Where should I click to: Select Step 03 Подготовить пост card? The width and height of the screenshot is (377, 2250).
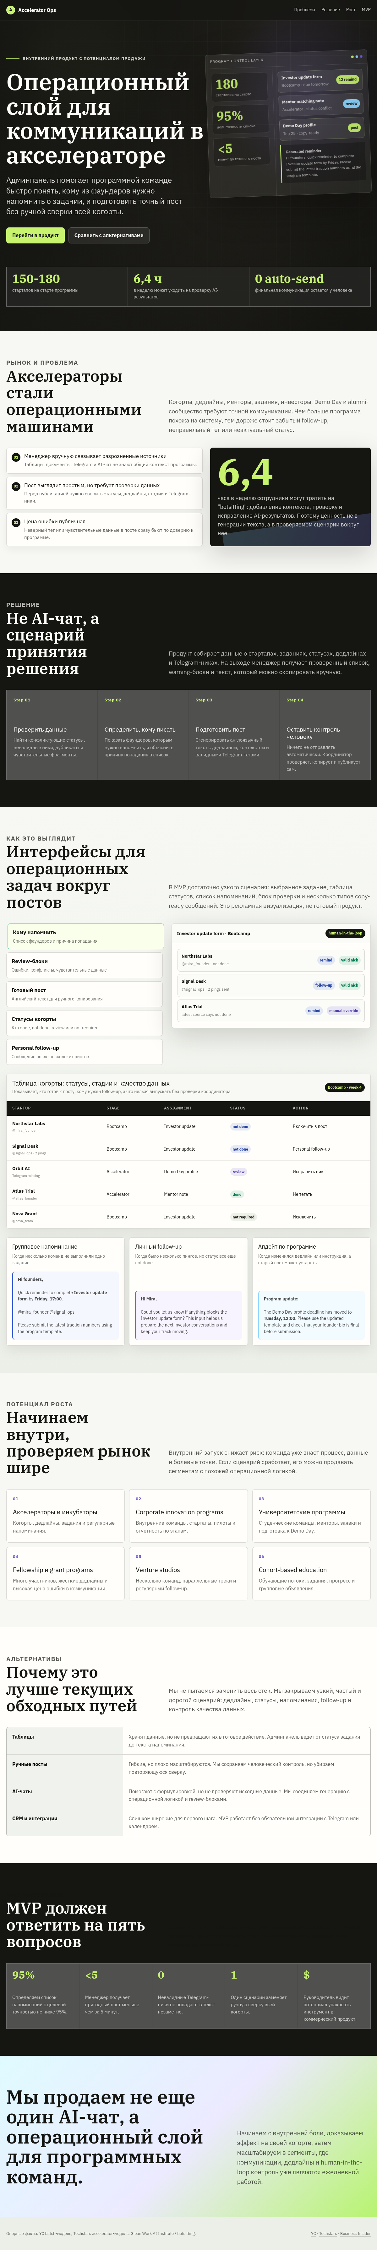pos(234,735)
